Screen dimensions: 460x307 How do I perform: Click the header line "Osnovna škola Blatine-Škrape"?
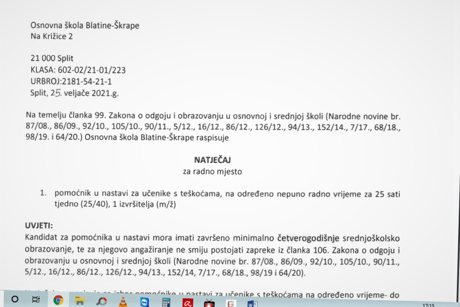click(x=85, y=25)
